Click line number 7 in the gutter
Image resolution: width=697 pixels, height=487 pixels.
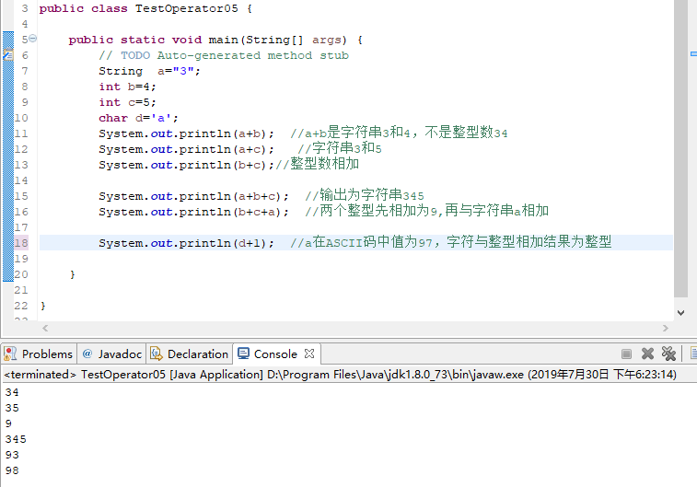pyautogui.click(x=25, y=71)
